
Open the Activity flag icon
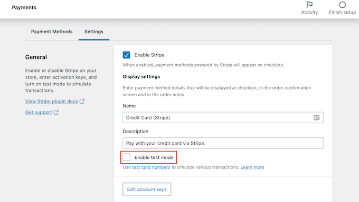[309, 5]
